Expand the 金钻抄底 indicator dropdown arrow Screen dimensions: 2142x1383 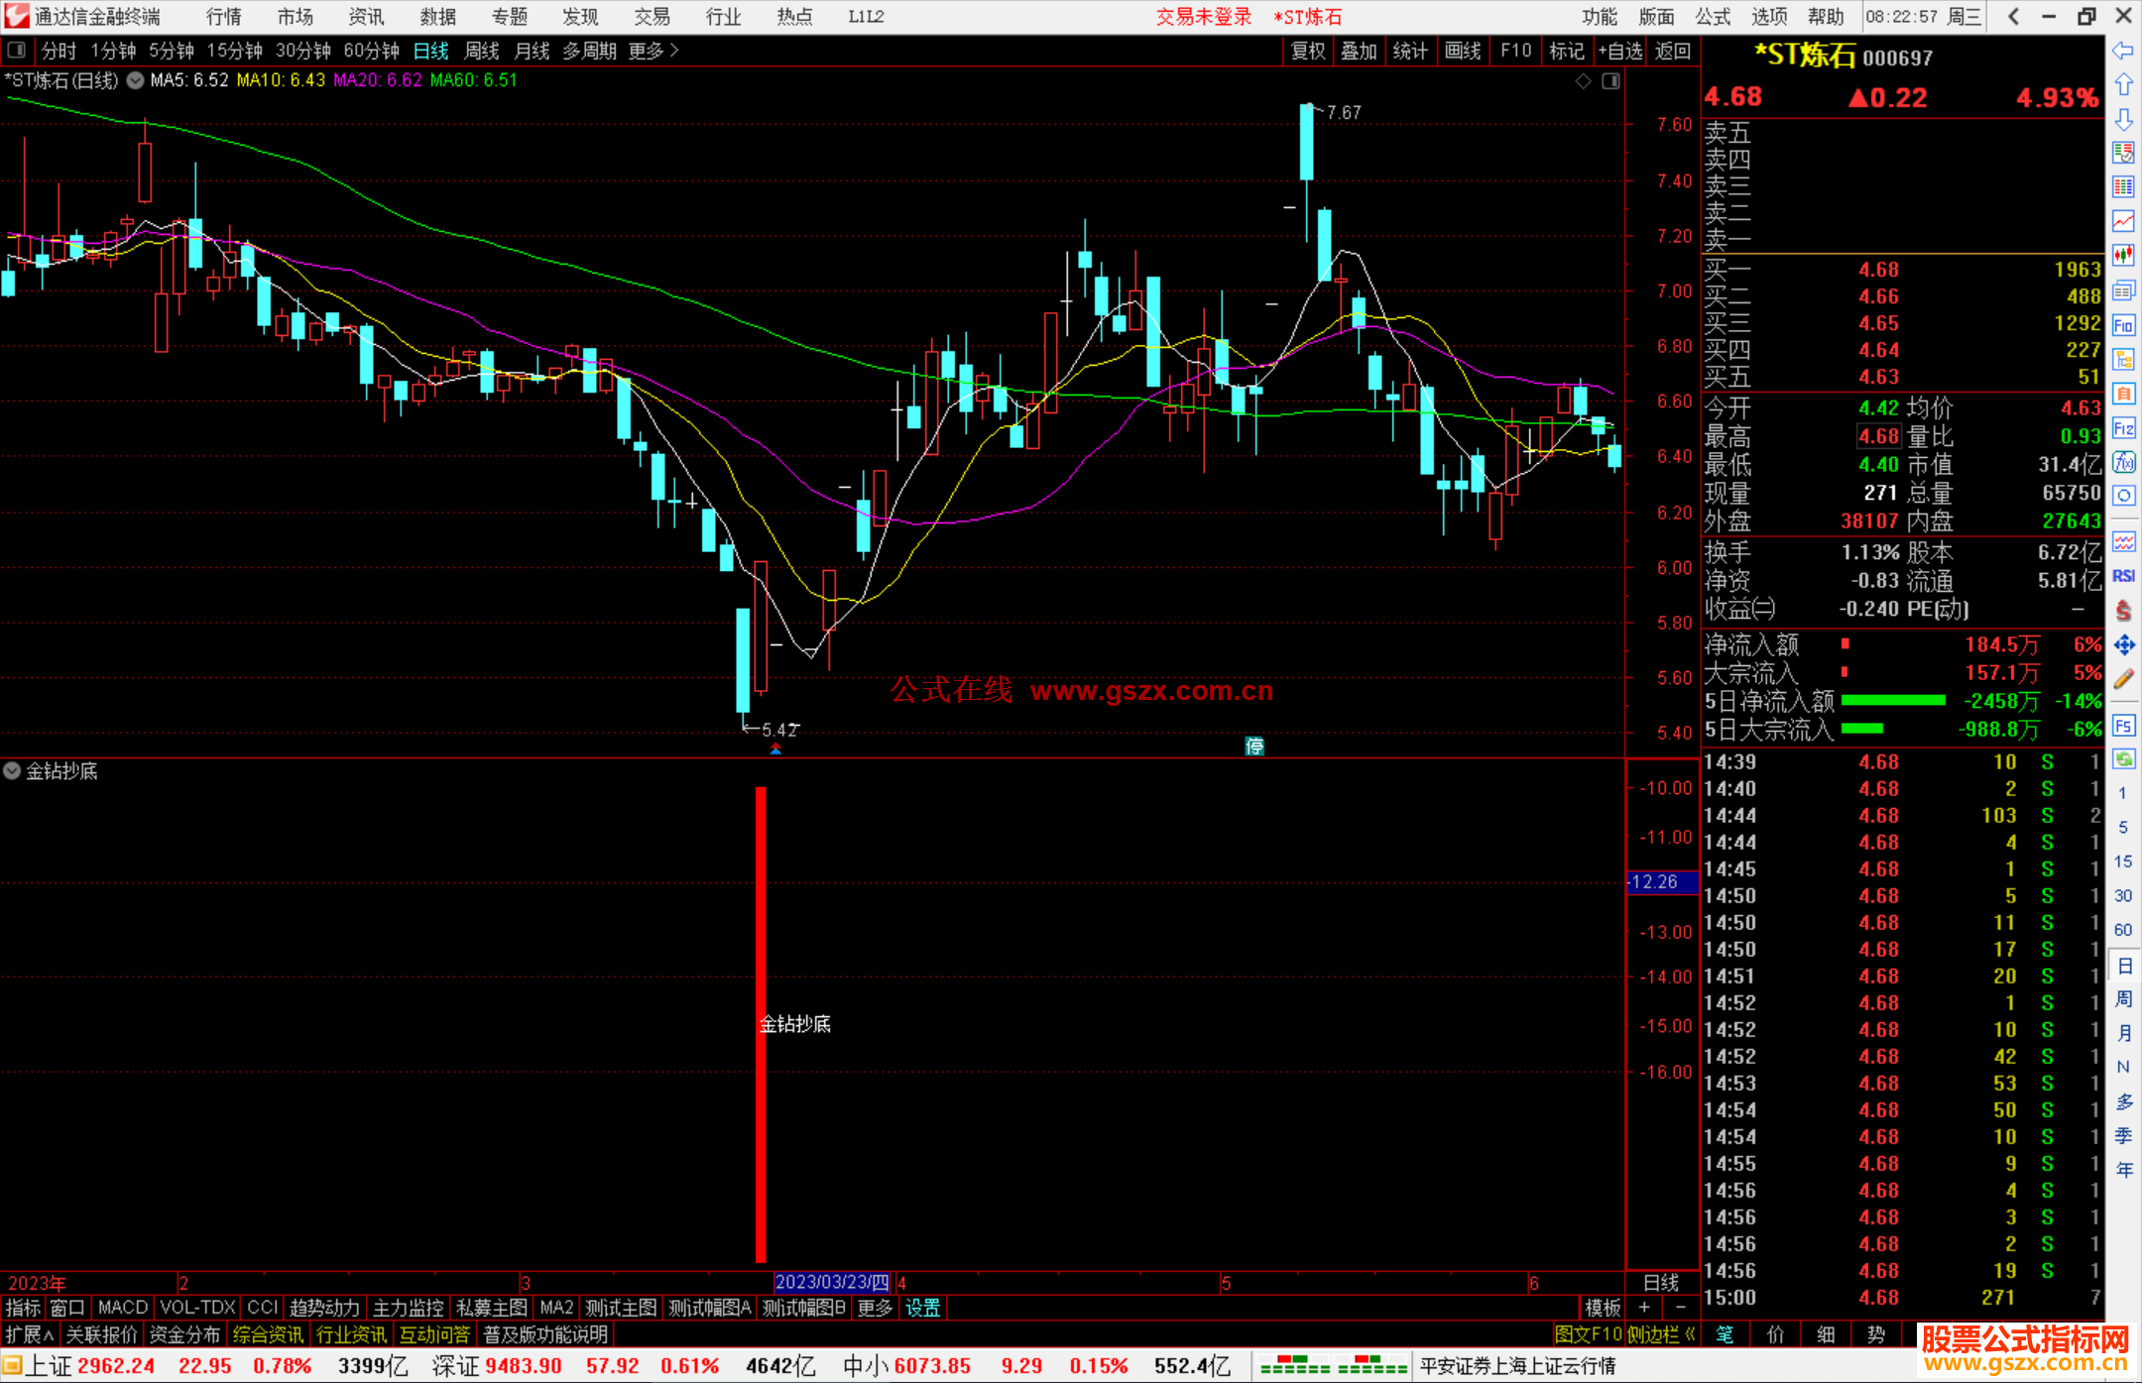(x=12, y=771)
